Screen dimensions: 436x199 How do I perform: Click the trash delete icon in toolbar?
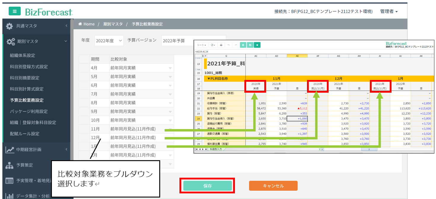pos(243,45)
